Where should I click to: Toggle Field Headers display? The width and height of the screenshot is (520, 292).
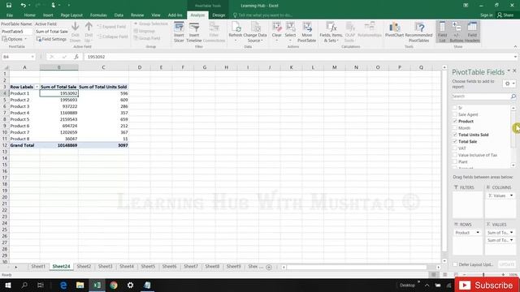coord(472,32)
